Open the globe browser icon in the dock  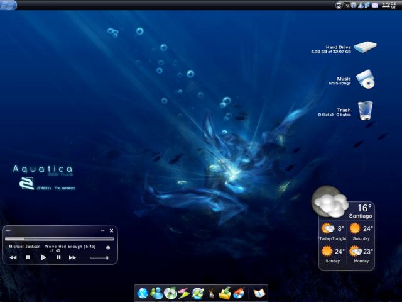(143, 293)
